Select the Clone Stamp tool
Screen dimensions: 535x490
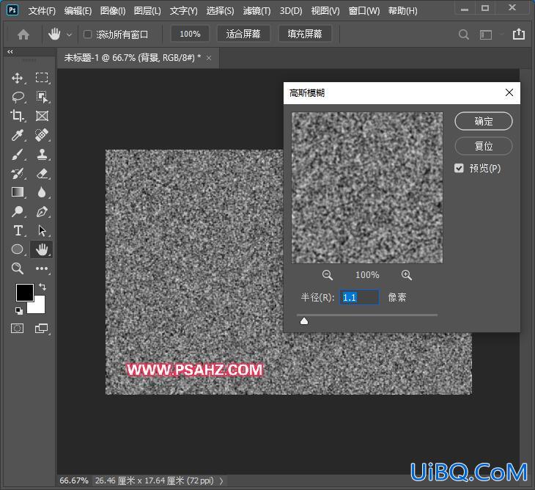click(42, 154)
